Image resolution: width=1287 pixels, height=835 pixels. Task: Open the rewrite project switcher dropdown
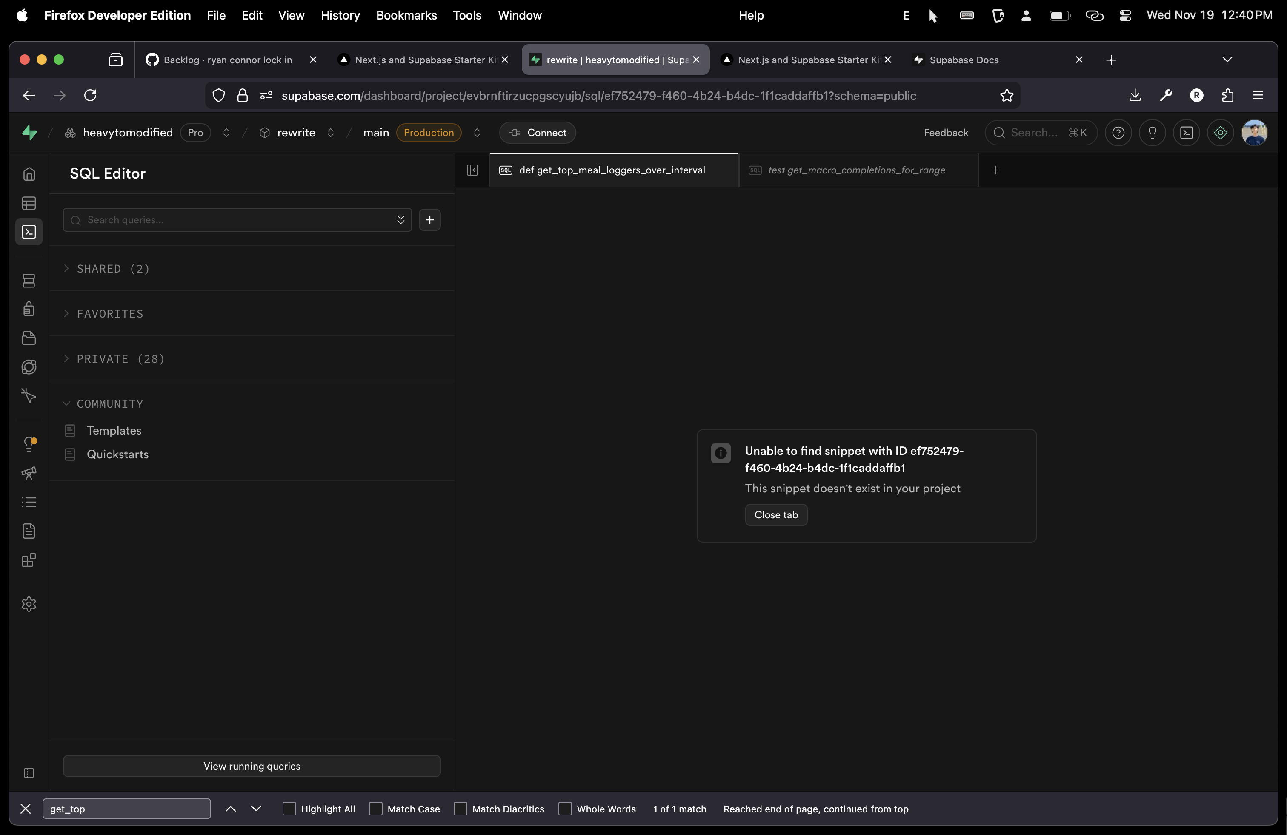coord(330,133)
